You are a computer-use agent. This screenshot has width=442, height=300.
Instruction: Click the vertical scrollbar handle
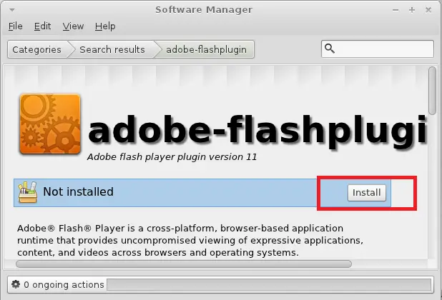[x=432, y=91]
